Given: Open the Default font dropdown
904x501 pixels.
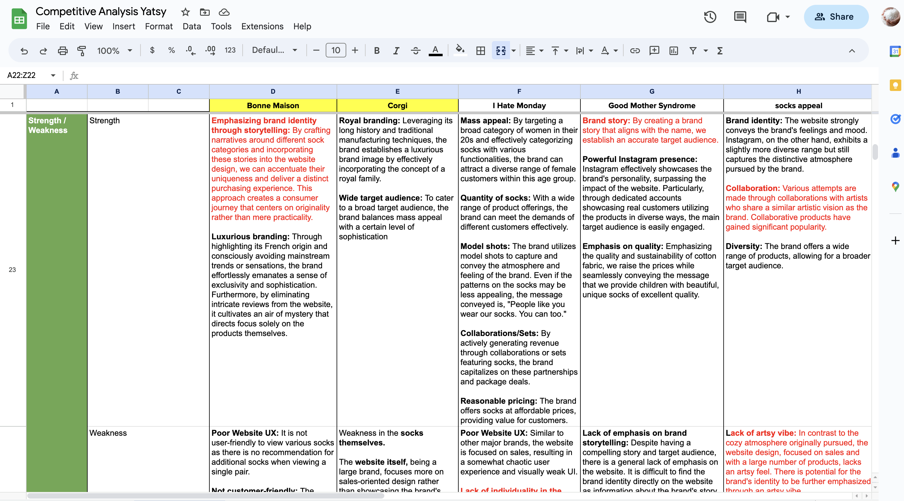Looking at the screenshot, I should pyautogui.click(x=274, y=50).
